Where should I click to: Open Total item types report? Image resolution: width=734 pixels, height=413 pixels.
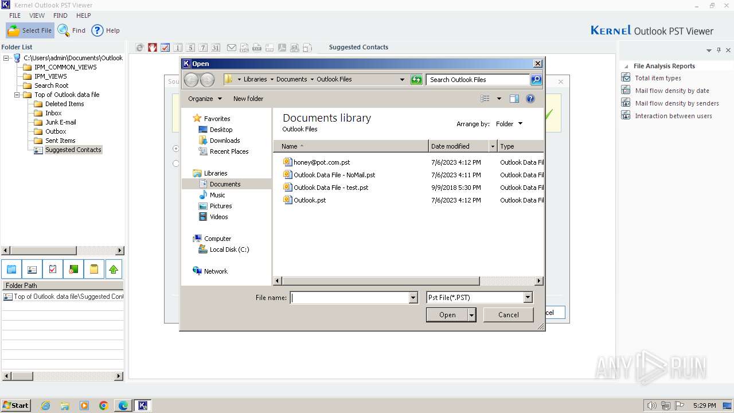pos(658,78)
